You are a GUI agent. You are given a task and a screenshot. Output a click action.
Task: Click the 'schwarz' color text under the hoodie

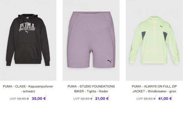[29, 91]
